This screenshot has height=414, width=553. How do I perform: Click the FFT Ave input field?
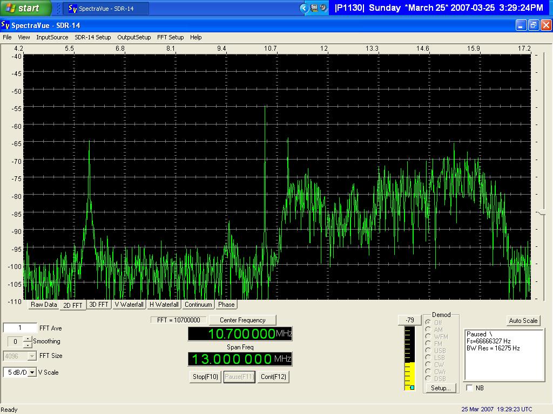tap(20, 328)
